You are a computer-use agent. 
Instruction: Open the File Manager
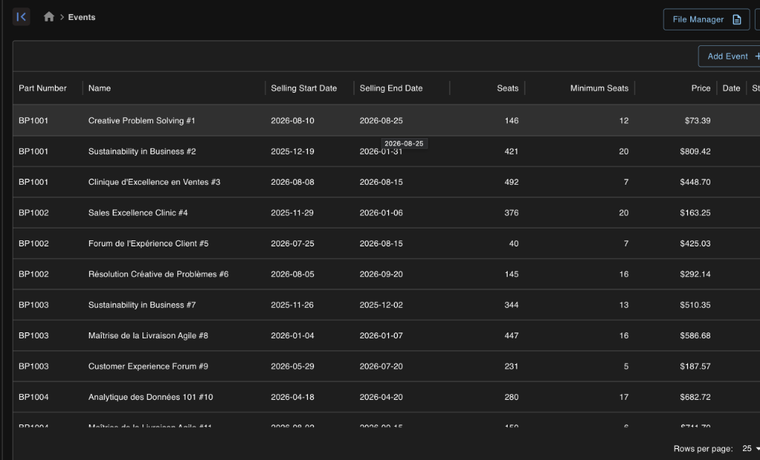(707, 19)
